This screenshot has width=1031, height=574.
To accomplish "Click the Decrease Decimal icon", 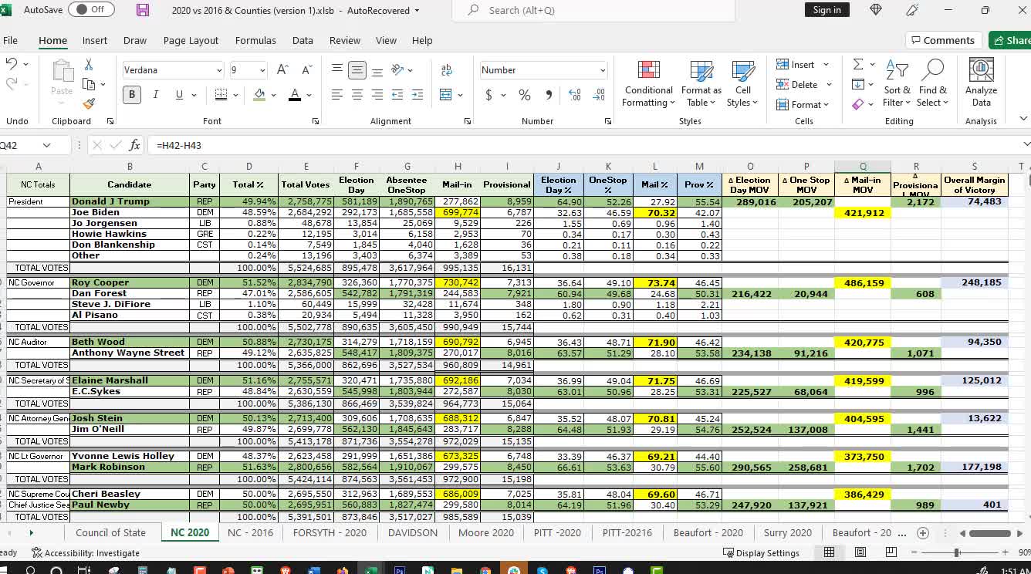I will click(x=599, y=95).
